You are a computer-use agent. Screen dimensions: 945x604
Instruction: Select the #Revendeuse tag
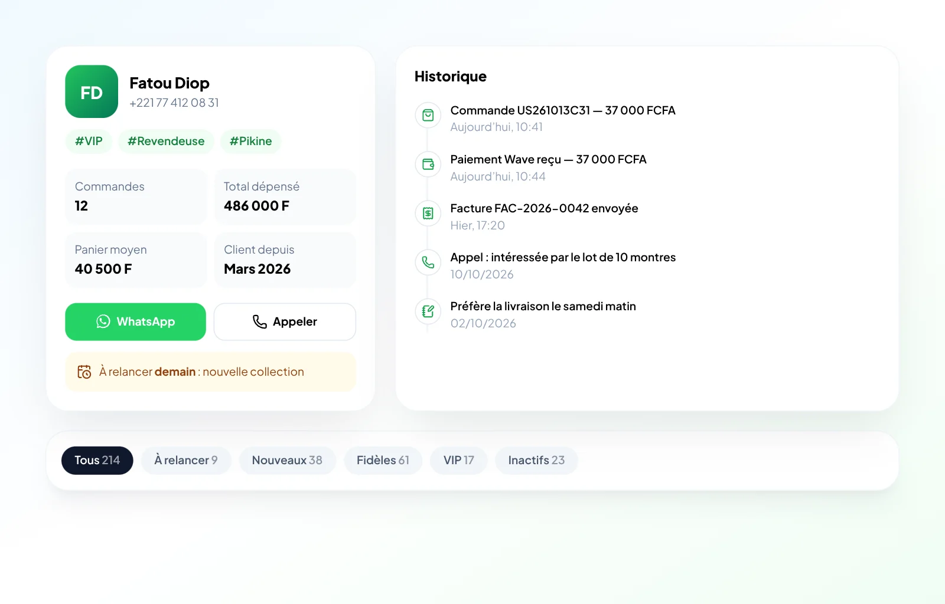click(166, 141)
